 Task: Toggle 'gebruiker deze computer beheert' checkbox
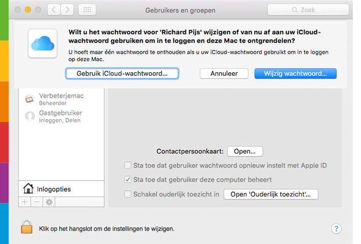(128, 179)
